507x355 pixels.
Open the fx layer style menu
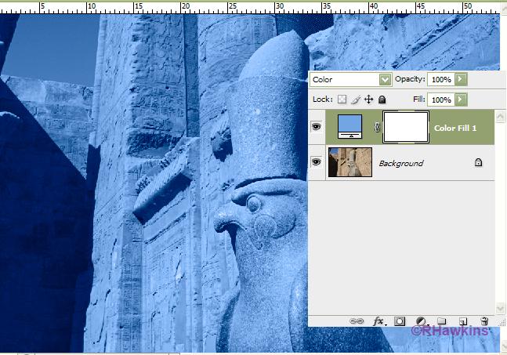pyautogui.click(x=378, y=321)
